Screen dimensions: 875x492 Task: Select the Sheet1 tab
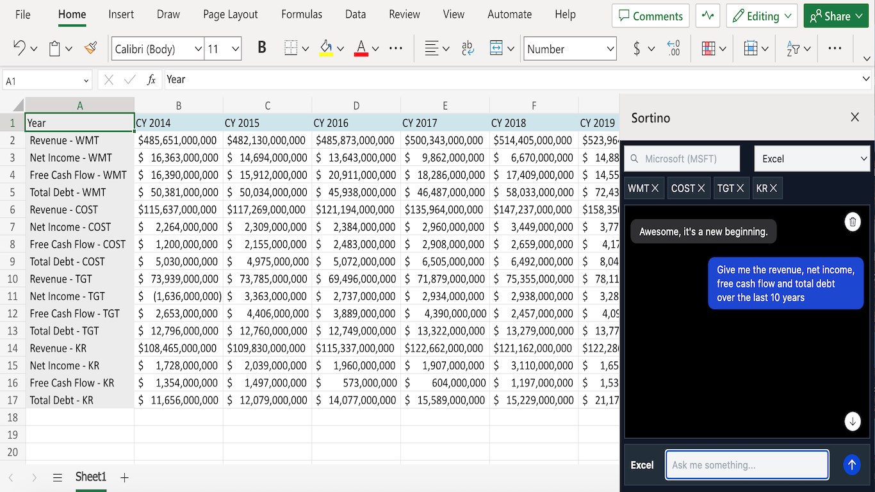coord(91,477)
